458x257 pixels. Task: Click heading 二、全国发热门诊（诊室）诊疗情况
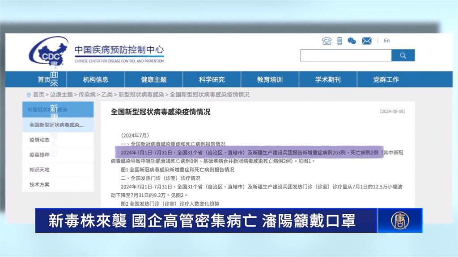click(161, 178)
